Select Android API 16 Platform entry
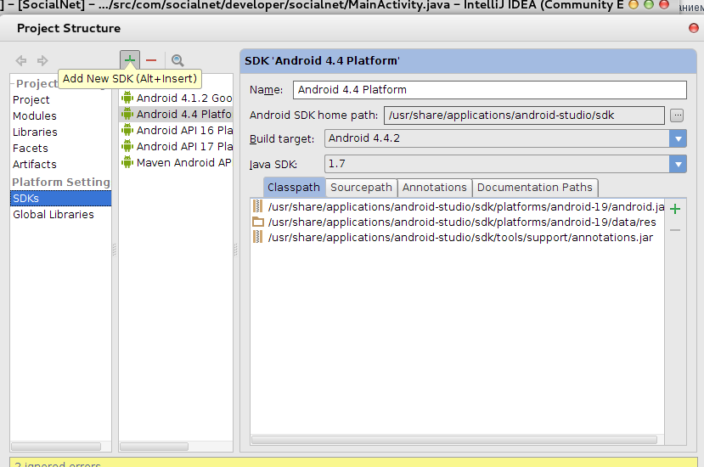Viewport: 704px width, 467px height. point(176,130)
